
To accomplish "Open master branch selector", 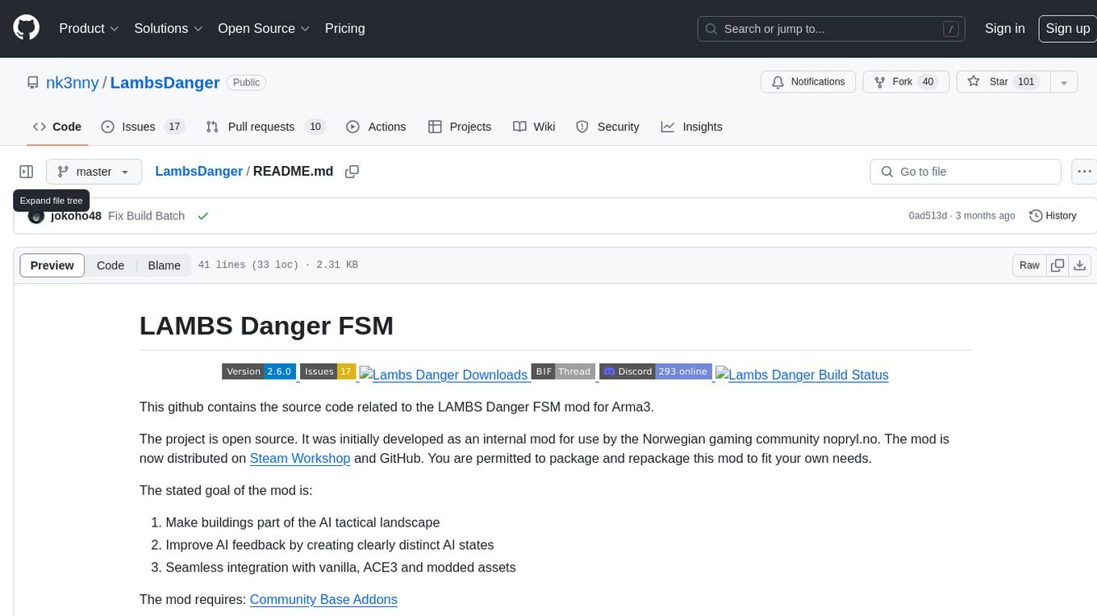I will pyautogui.click(x=94, y=172).
